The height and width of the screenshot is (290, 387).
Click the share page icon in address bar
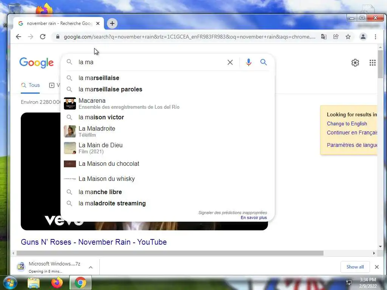pos(336,37)
